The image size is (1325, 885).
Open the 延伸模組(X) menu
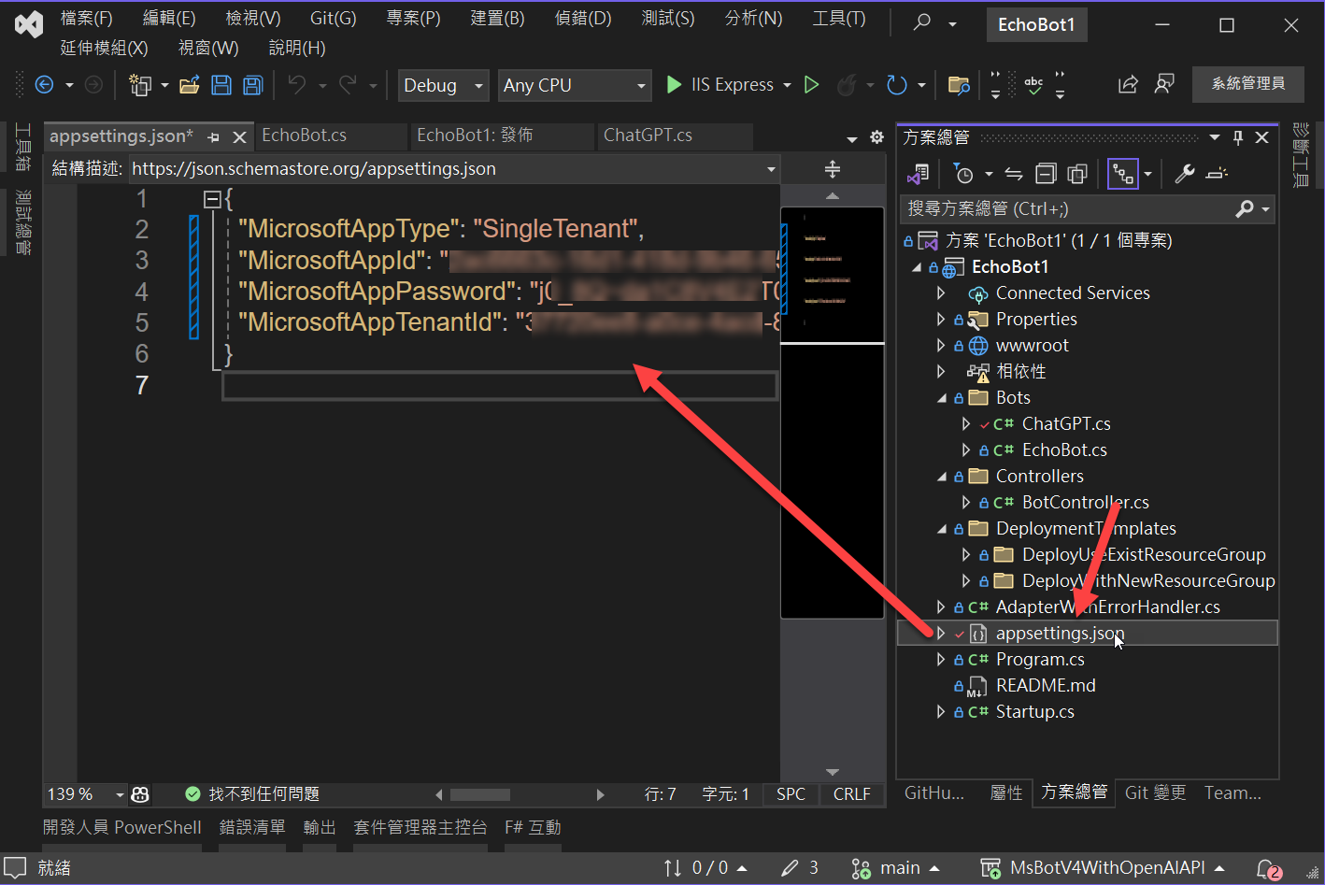(105, 48)
